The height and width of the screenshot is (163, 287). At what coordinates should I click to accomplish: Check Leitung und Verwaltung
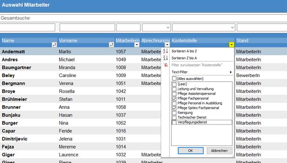174,89
